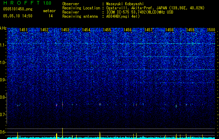Click the yellow intensity spike near 1455
The width and height of the screenshot is (219, 139).
click(x=100, y=135)
